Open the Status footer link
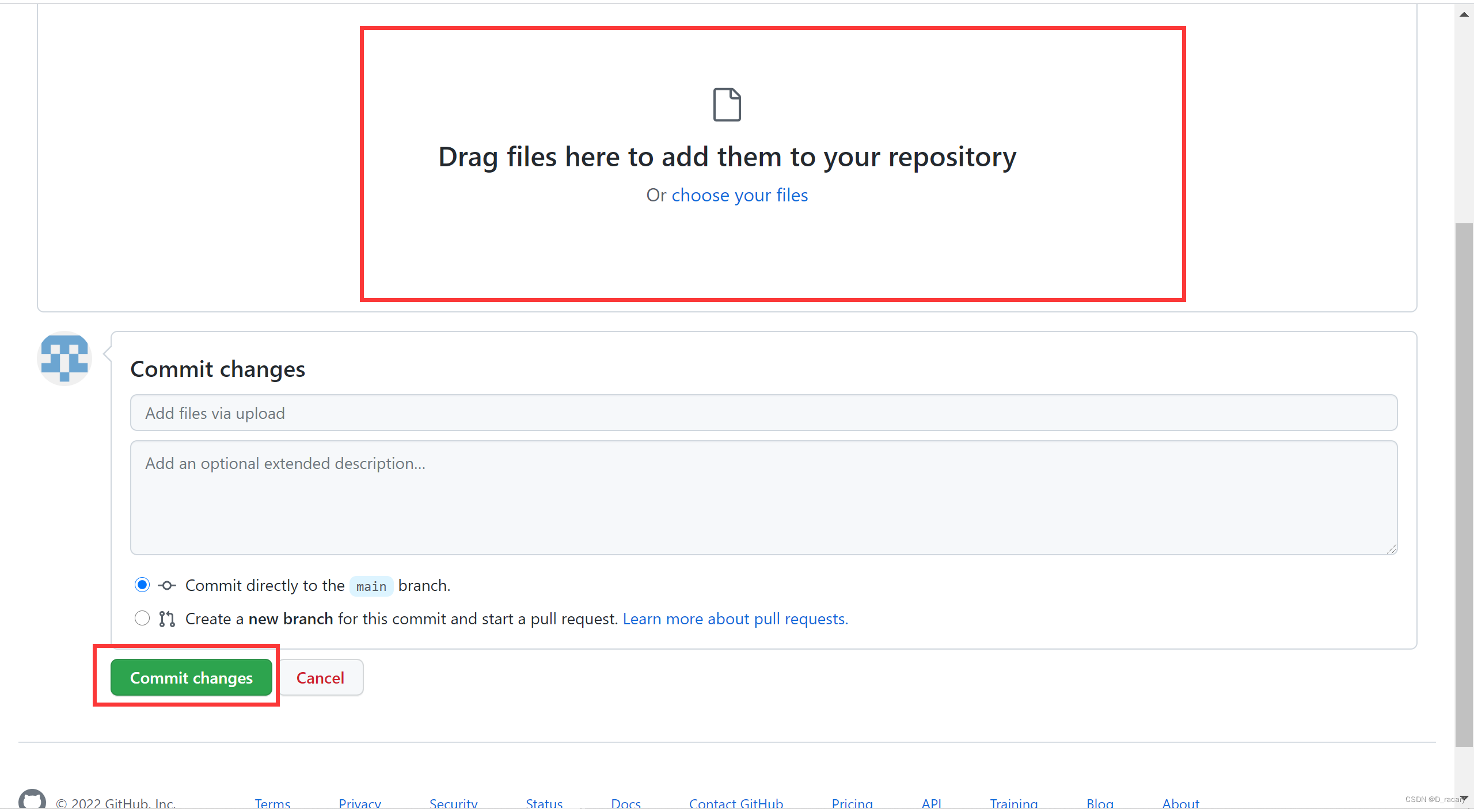This screenshot has height=809, width=1474. 544,803
